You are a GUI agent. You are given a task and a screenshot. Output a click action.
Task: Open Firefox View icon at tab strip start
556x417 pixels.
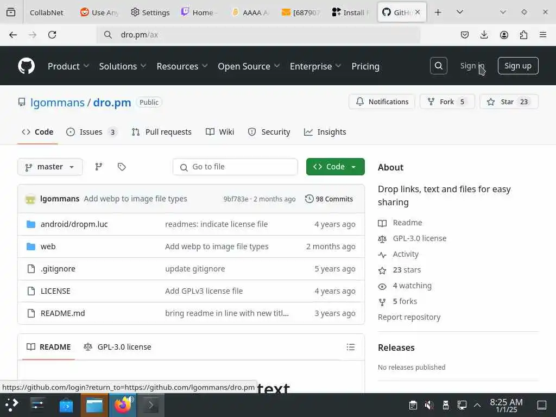(x=11, y=12)
